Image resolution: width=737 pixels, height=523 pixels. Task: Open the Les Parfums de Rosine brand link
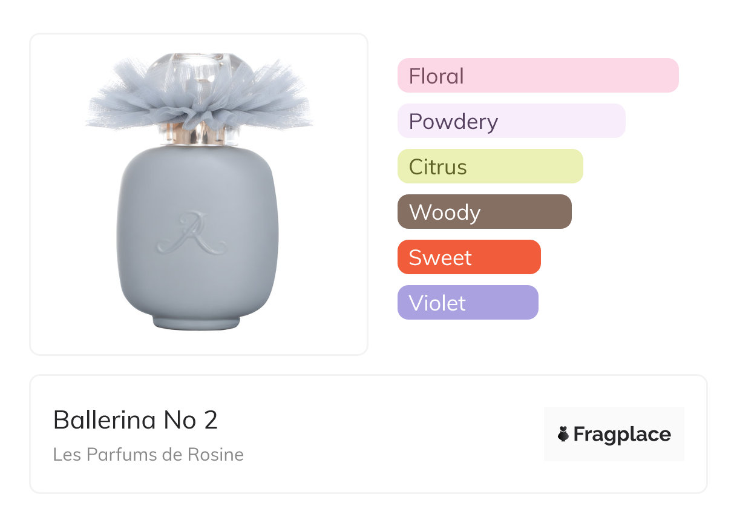click(x=148, y=455)
